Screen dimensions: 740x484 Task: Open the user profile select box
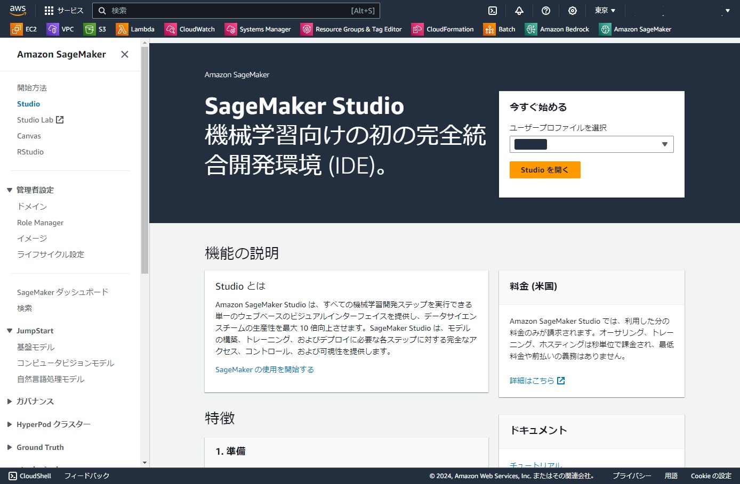click(x=592, y=144)
